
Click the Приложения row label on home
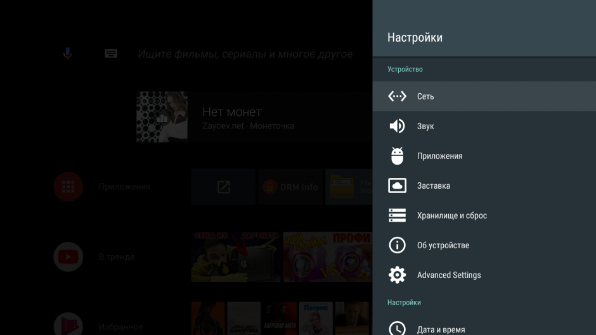[125, 186]
